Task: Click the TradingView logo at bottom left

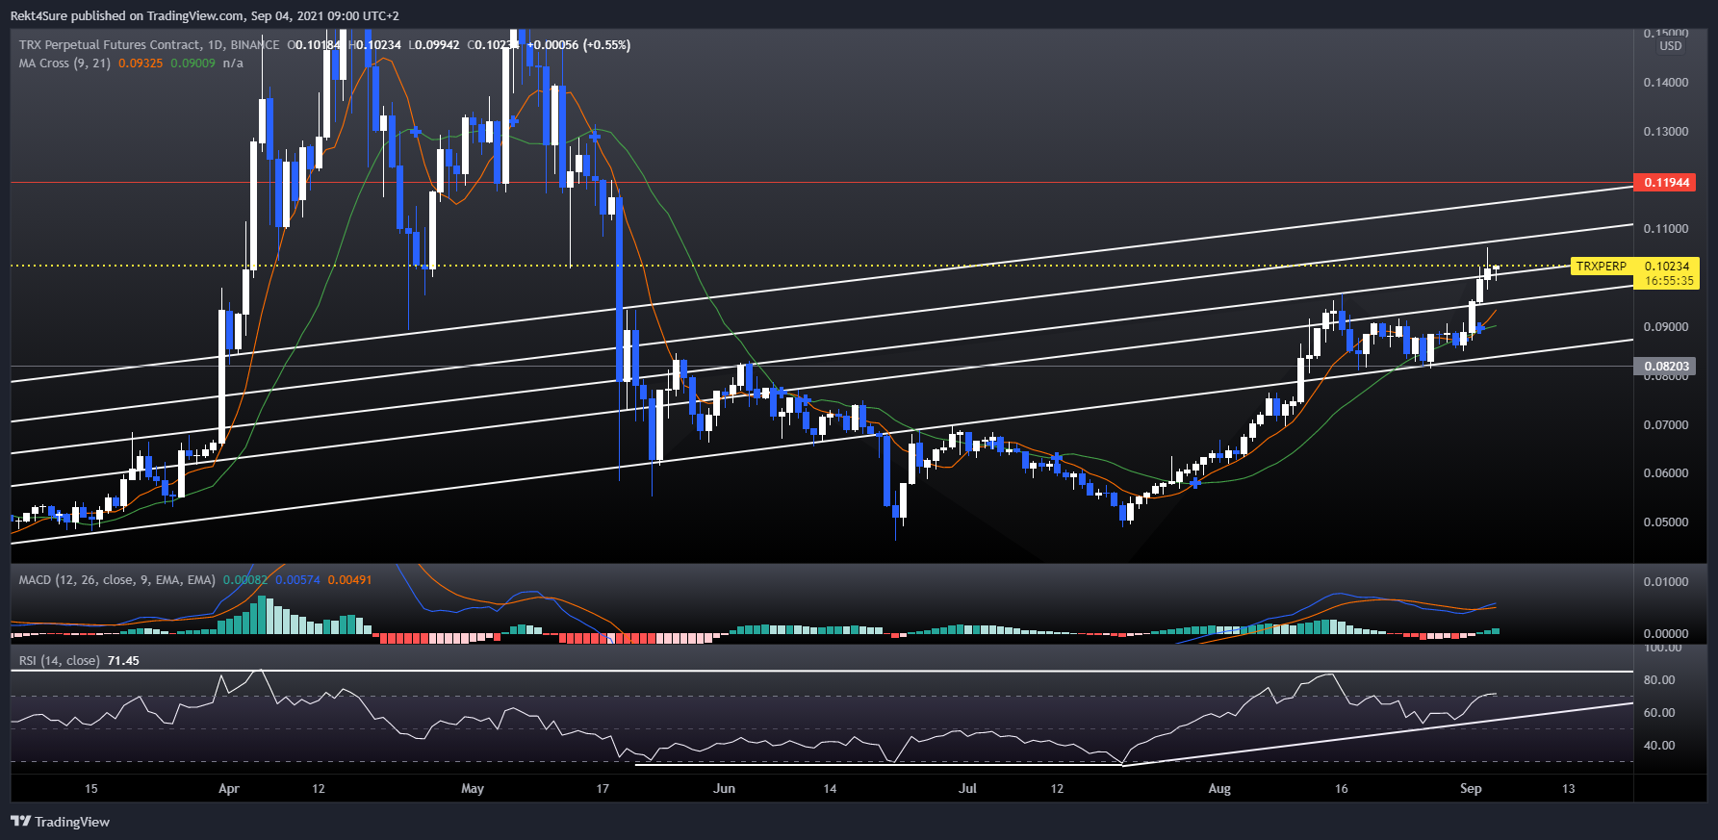Action: (x=60, y=822)
